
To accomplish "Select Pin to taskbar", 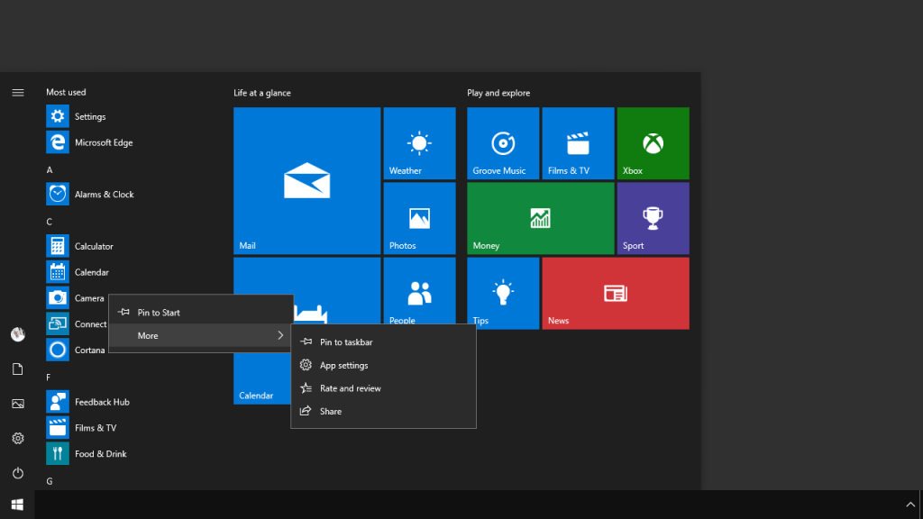I will coord(346,342).
